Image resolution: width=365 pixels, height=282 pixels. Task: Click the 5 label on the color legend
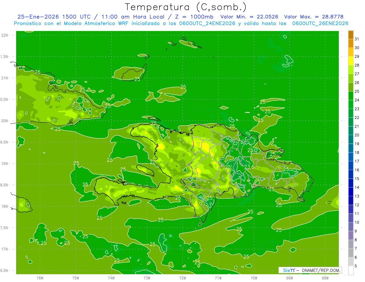click(356, 266)
